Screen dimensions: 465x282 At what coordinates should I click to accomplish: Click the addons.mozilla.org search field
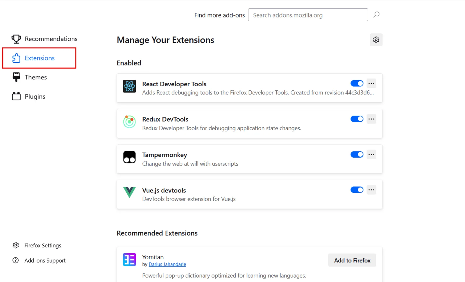click(x=307, y=15)
